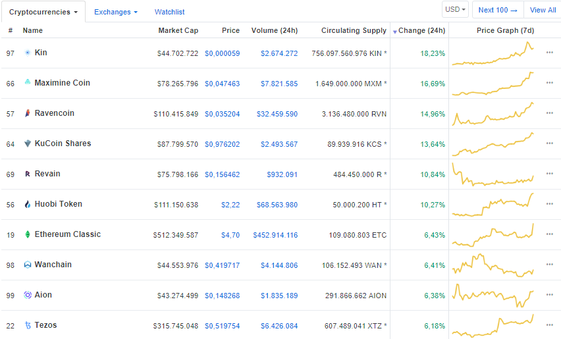Screen dimensions: 561x339
Task: Open the more options menu for Tezos
Action: click(x=550, y=325)
